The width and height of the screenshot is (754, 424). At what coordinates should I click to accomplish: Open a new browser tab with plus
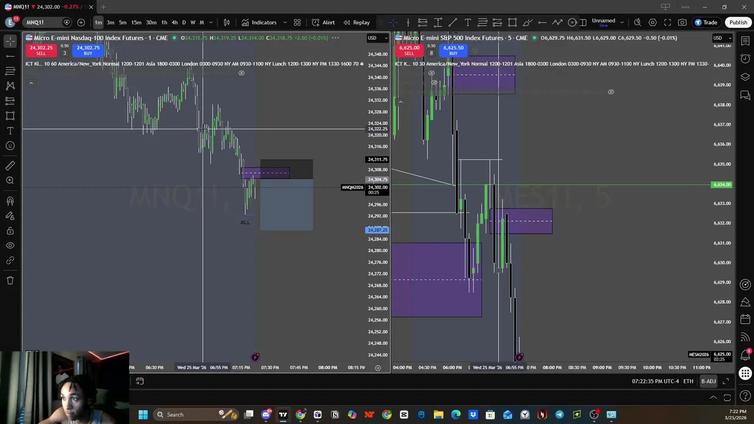point(103,7)
